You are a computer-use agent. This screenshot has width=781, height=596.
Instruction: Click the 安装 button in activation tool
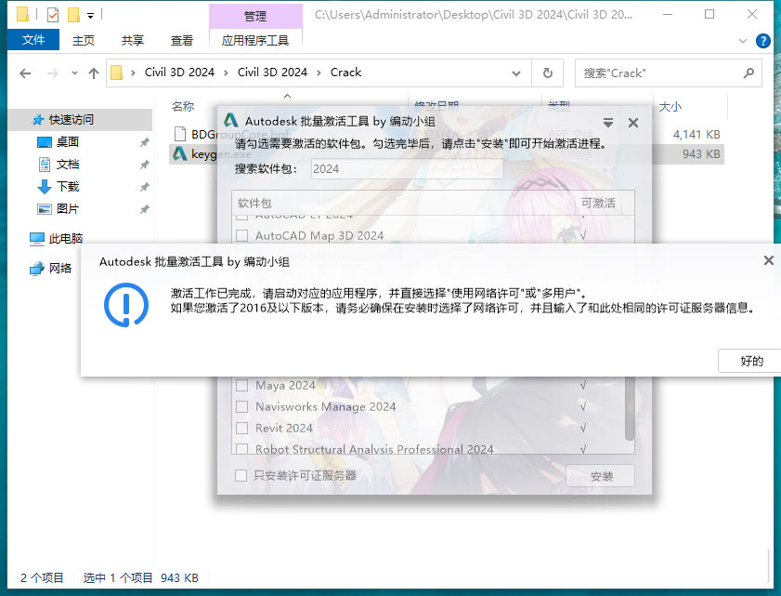click(x=600, y=476)
